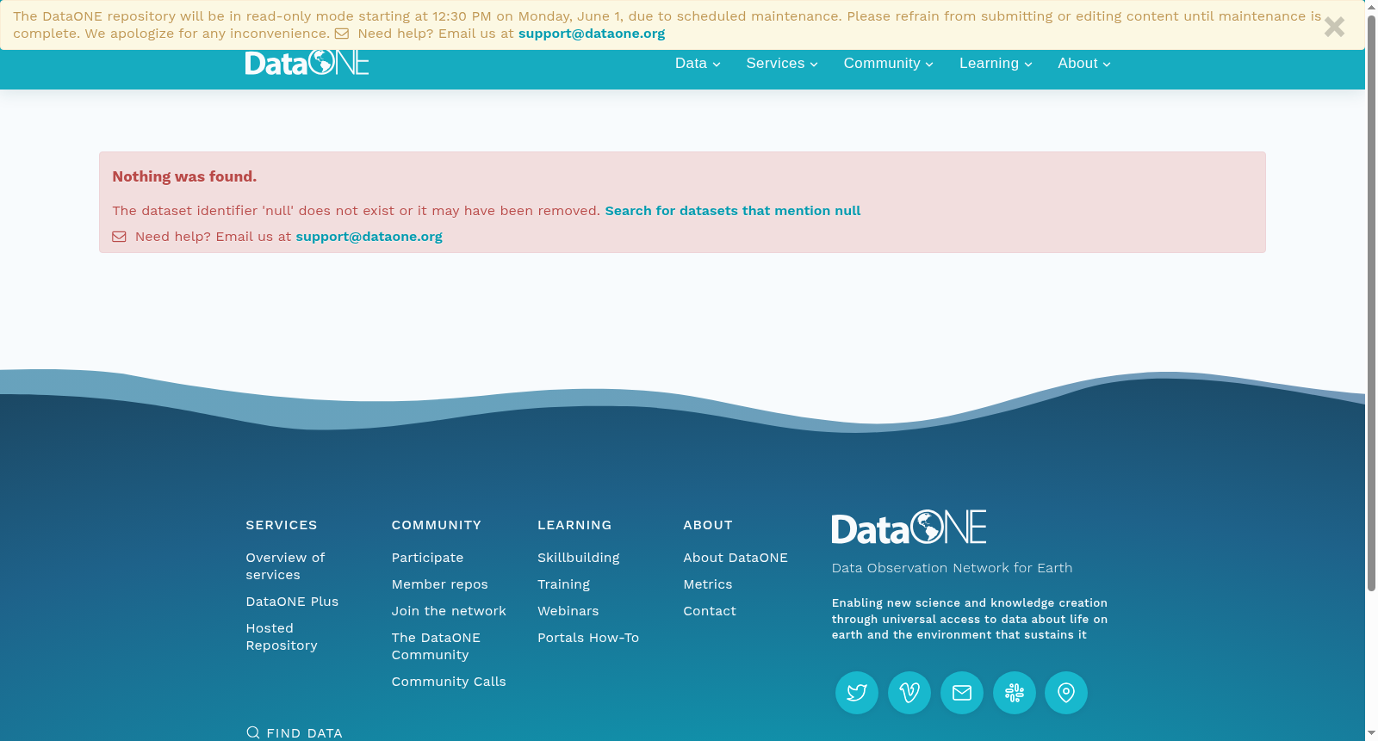
Task: Click the 'Nothing was found.' heading
Action: point(184,176)
